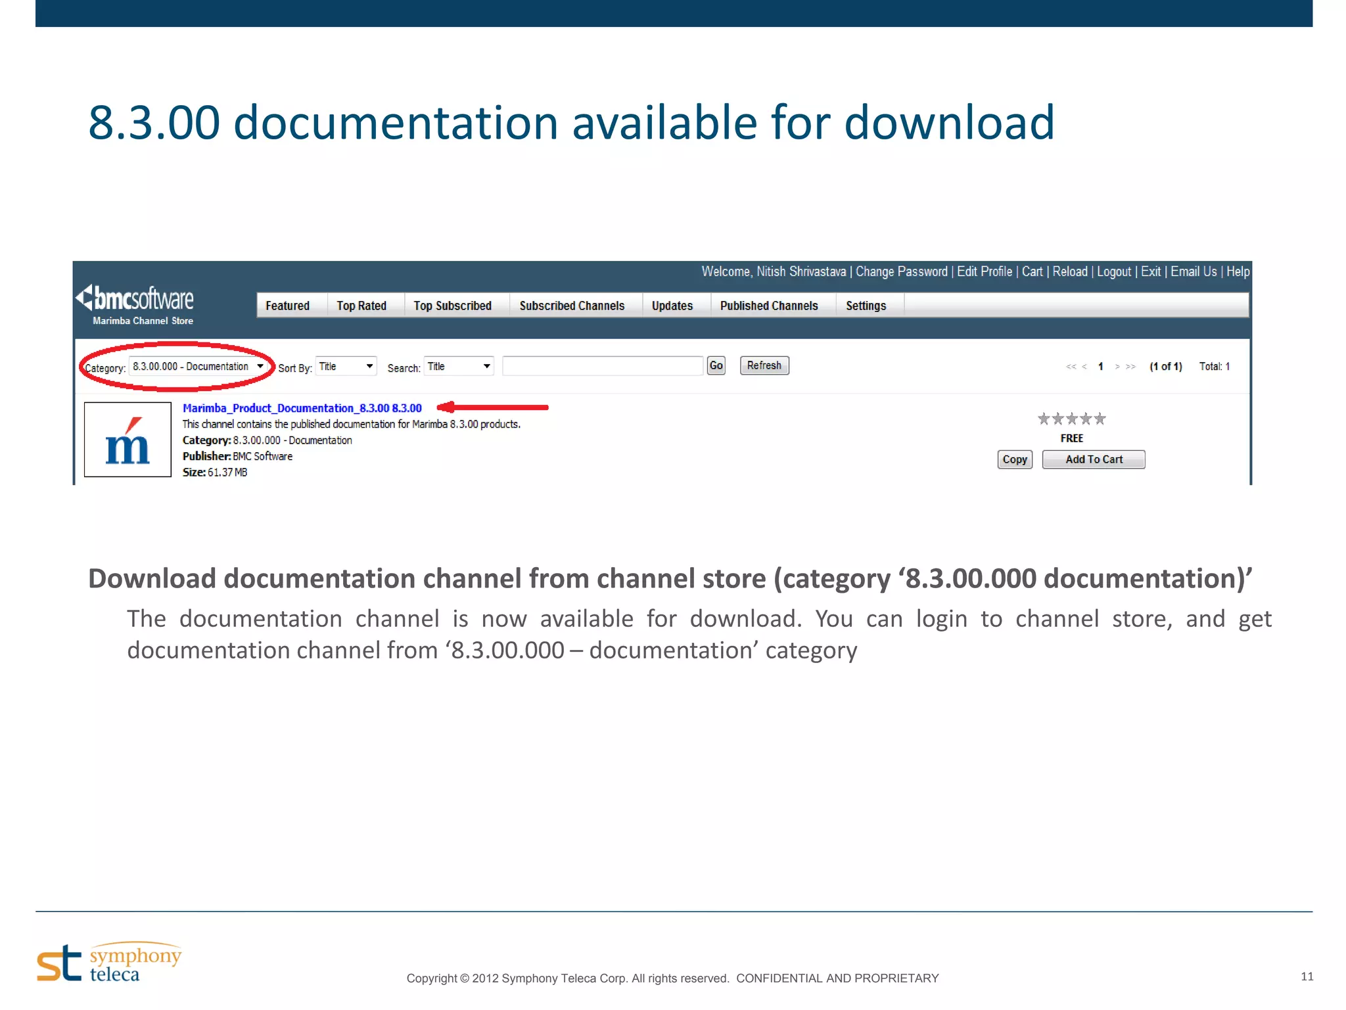Click the '(1 of 1)' page indicator

pyautogui.click(x=1166, y=367)
